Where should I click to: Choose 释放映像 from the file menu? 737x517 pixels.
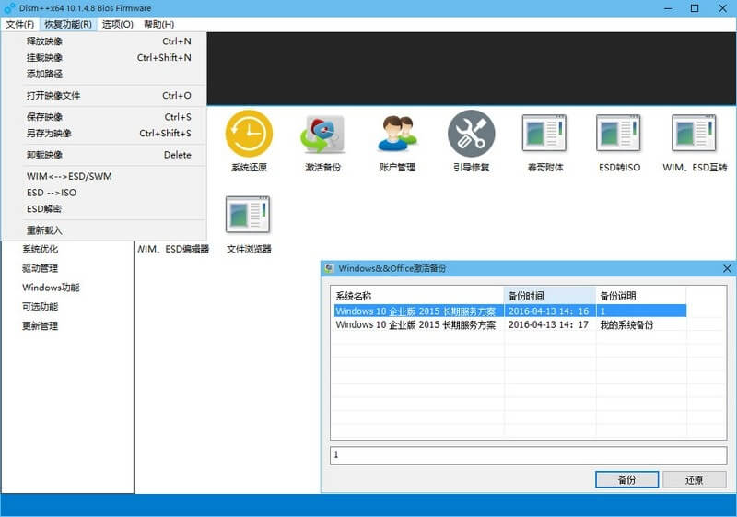[45, 41]
